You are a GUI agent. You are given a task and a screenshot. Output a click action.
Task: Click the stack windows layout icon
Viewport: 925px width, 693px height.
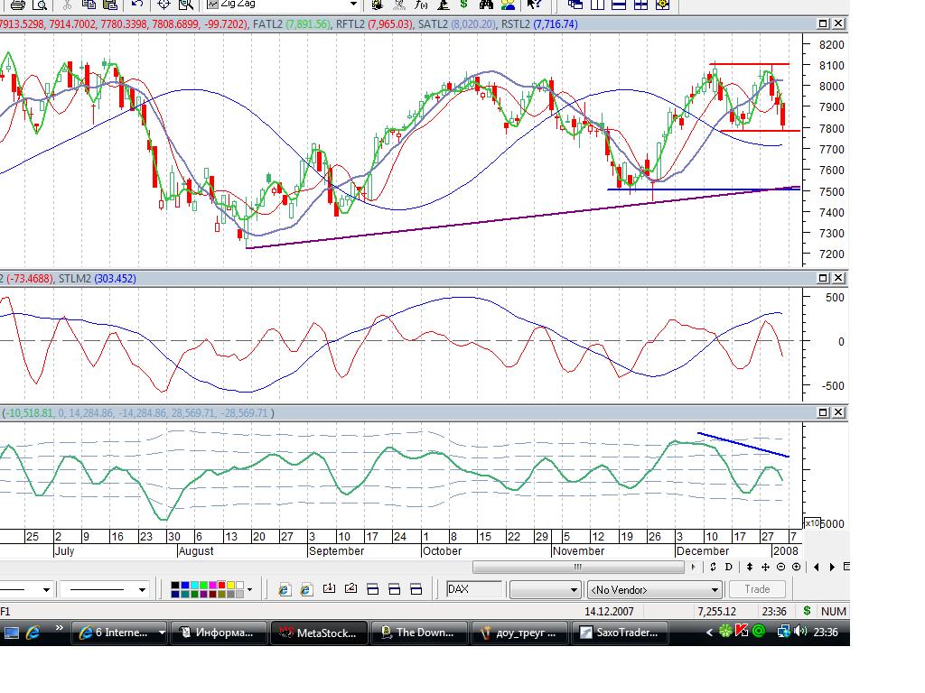click(619, 5)
